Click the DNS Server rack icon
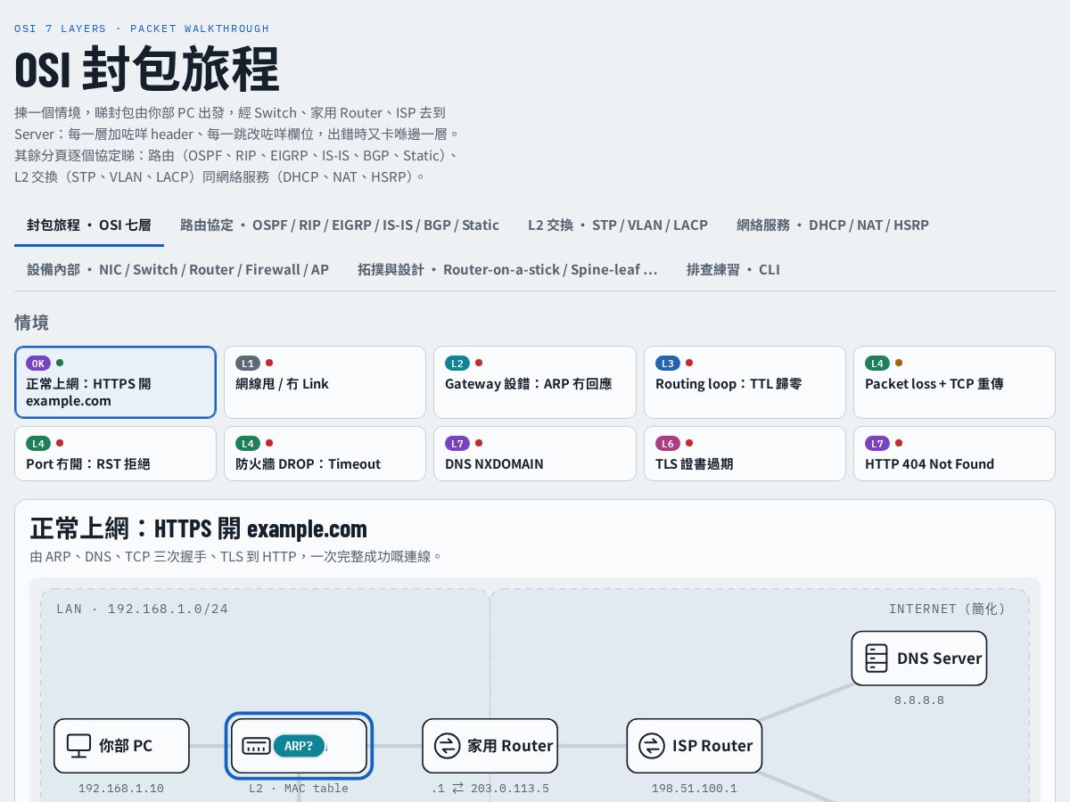1070x802 pixels. coord(877,659)
